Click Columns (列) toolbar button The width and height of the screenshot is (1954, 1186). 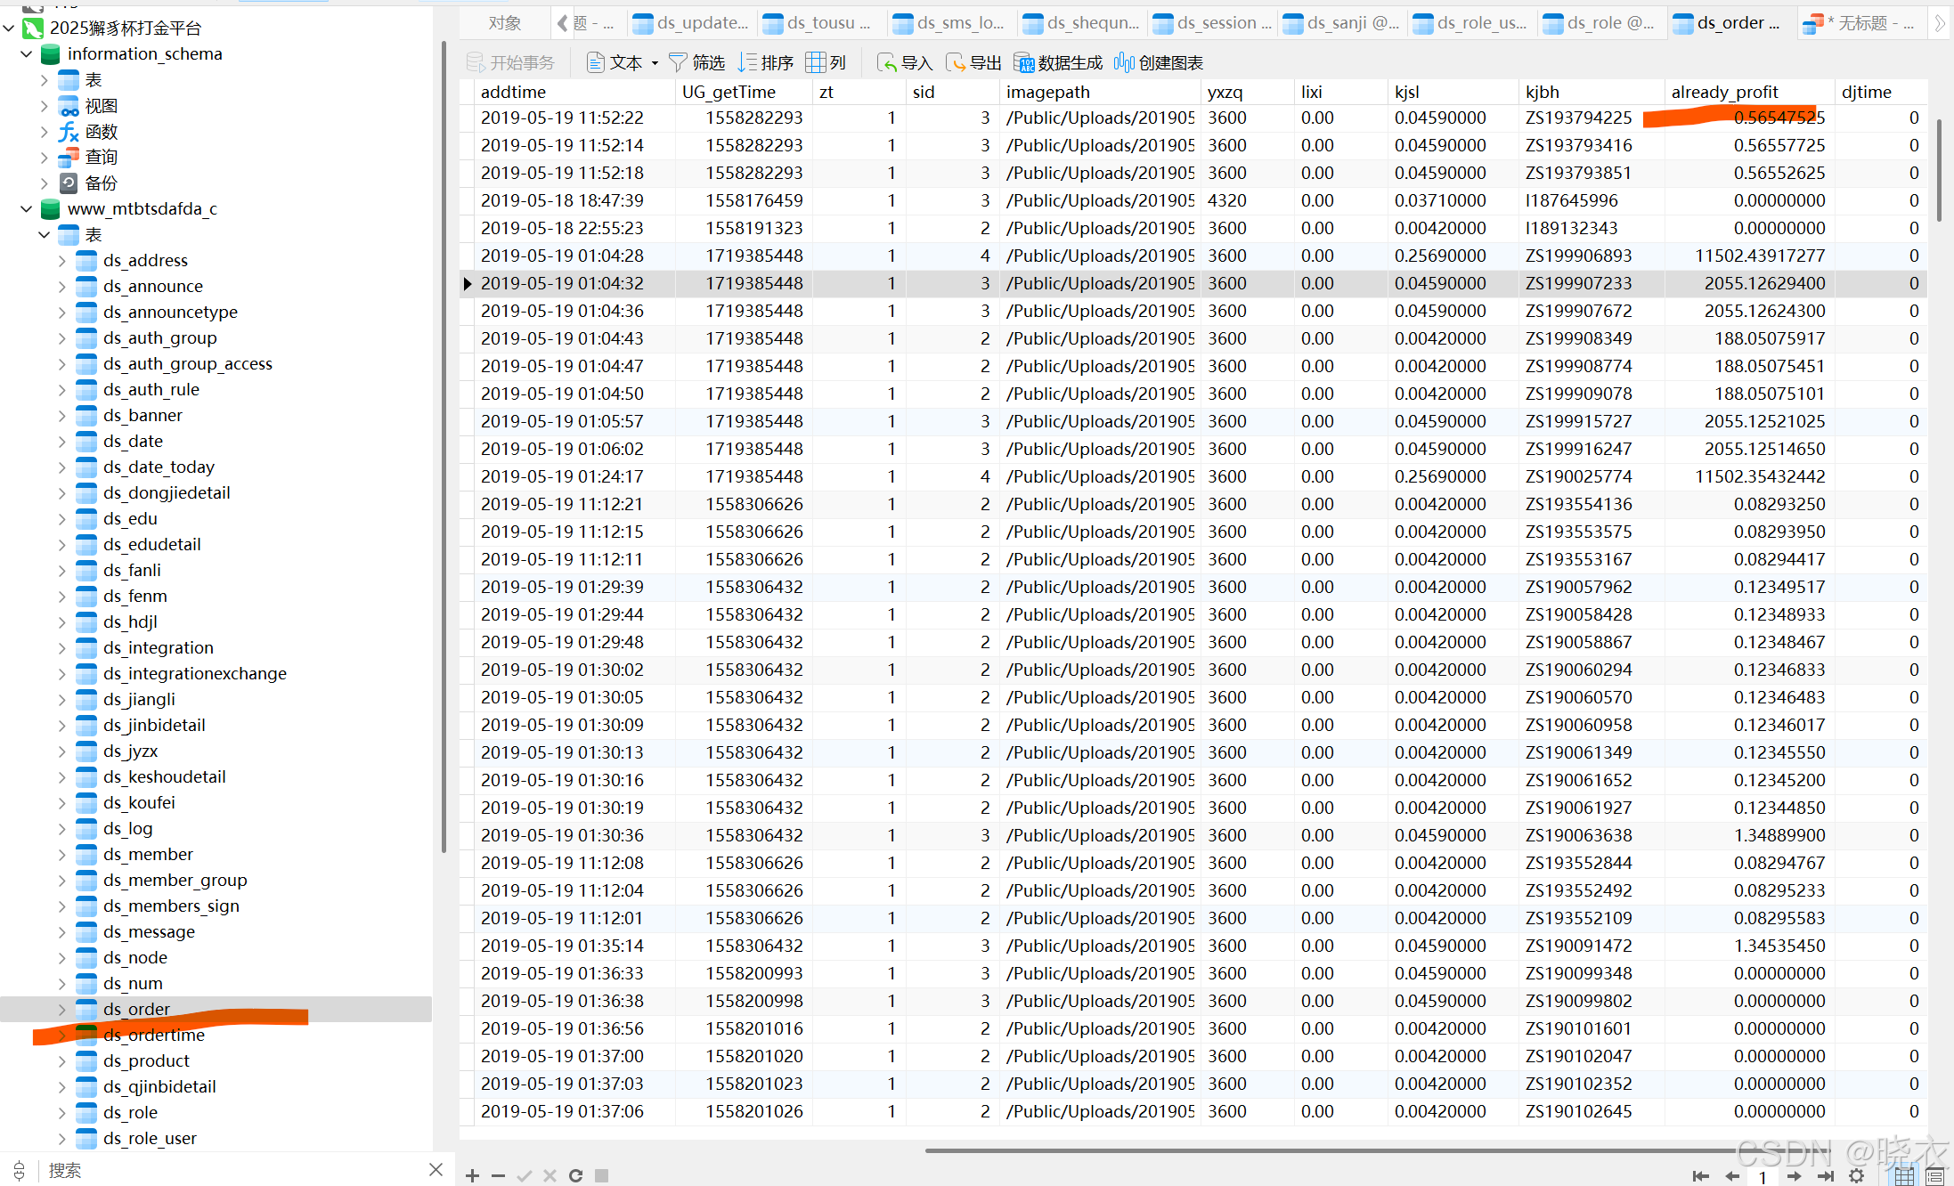point(826,62)
